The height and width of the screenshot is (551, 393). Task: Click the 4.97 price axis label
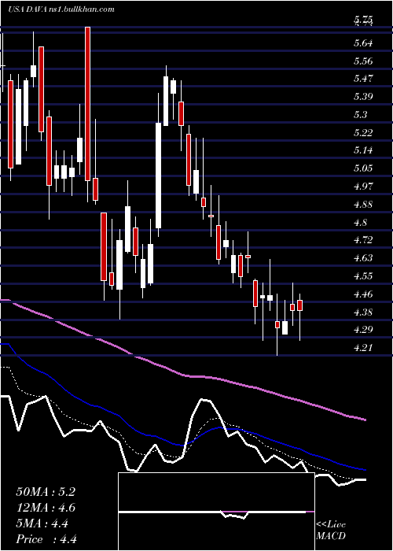coord(363,187)
